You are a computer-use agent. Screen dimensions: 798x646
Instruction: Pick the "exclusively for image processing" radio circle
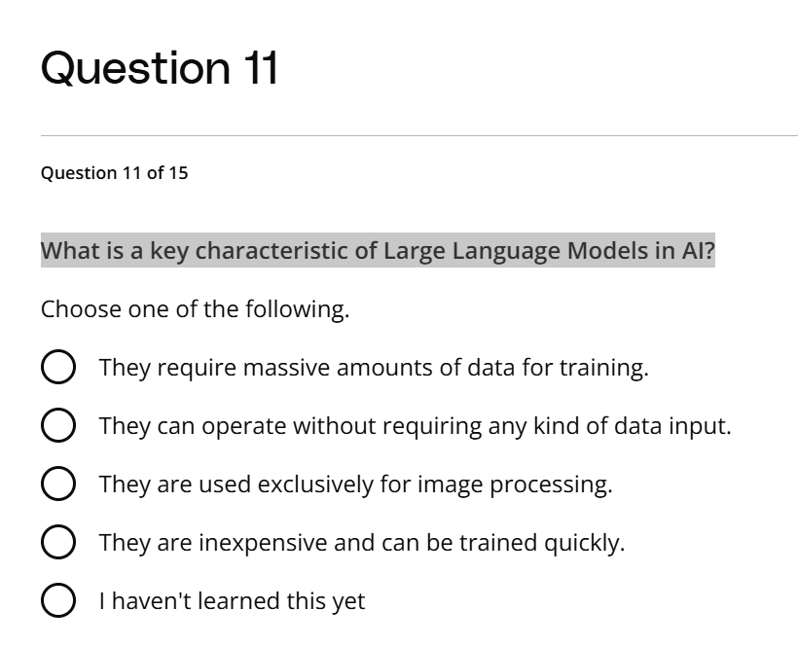[57, 484]
